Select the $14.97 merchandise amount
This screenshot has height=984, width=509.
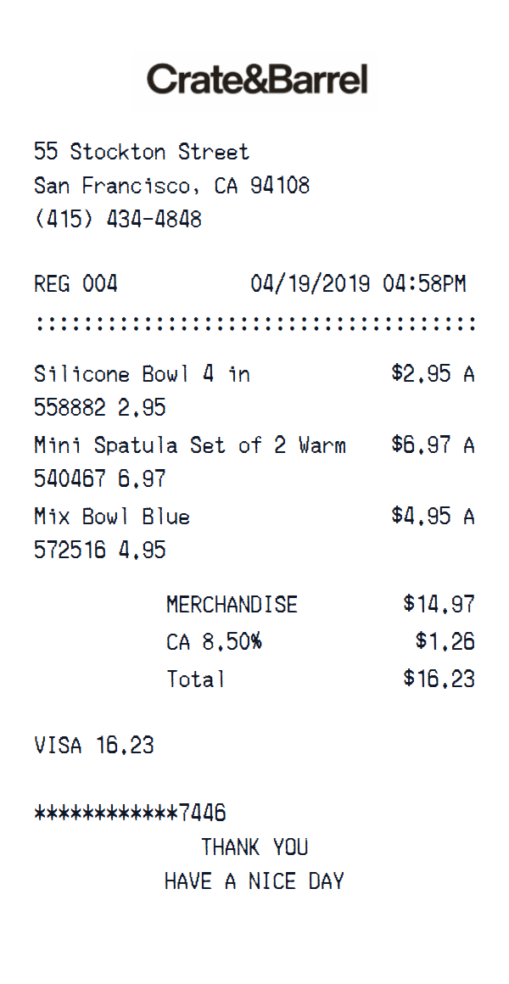point(439,605)
